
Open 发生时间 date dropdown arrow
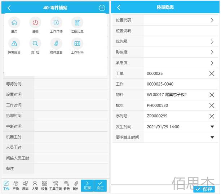click(212, 127)
